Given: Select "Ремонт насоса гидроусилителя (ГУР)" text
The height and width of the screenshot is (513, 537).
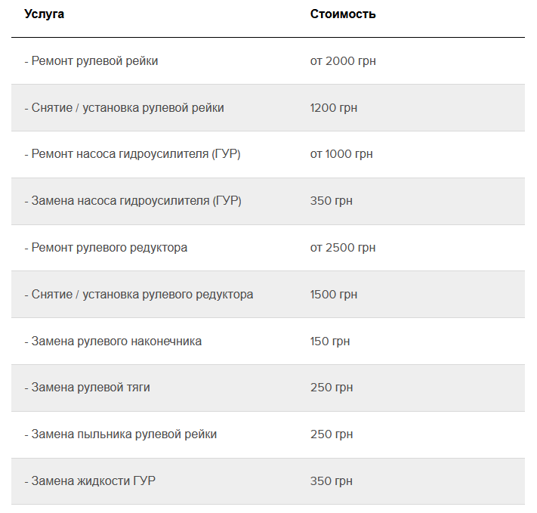Looking at the screenshot, I should pyautogui.click(x=132, y=154).
